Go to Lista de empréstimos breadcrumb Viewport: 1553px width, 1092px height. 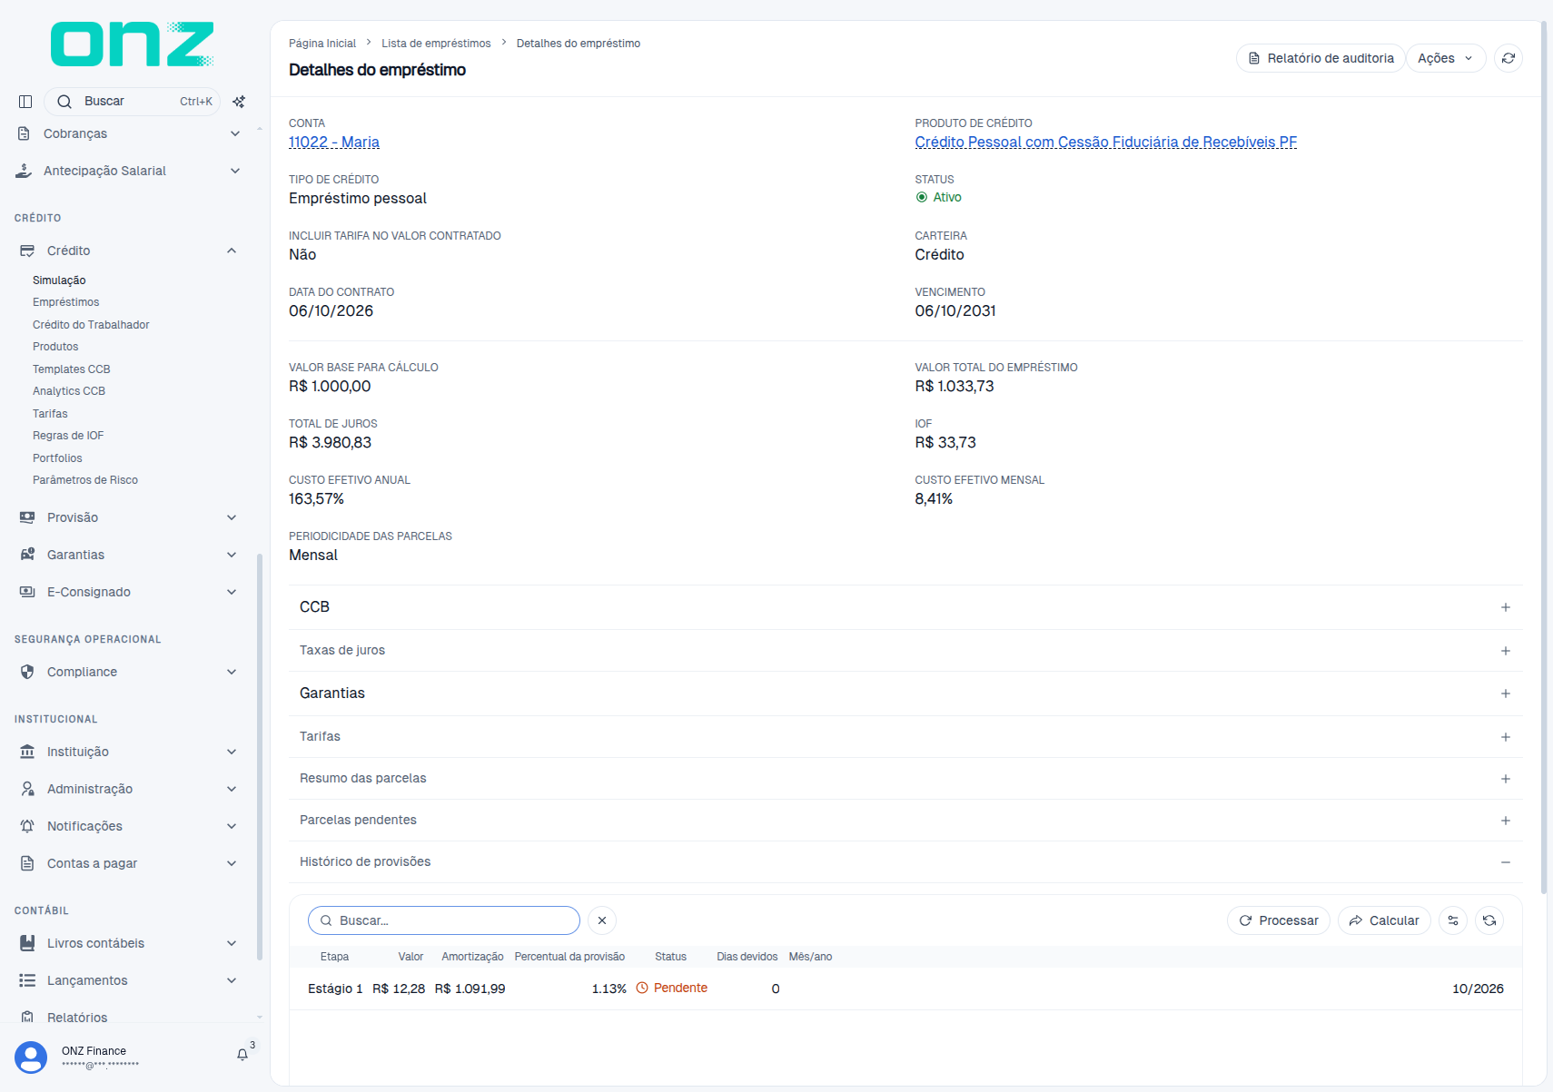pyautogui.click(x=436, y=44)
